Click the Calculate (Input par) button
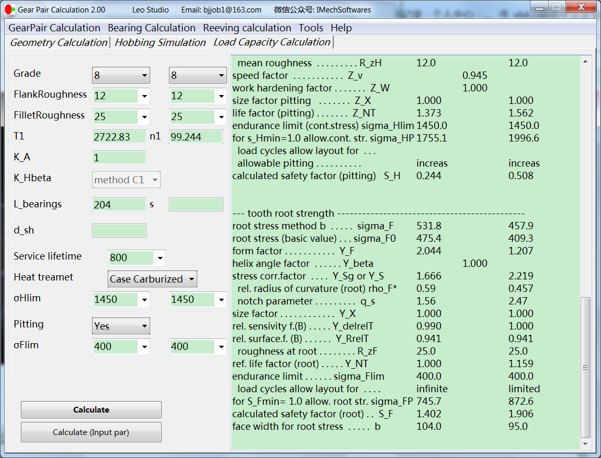The image size is (601, 458). (91, 432)
